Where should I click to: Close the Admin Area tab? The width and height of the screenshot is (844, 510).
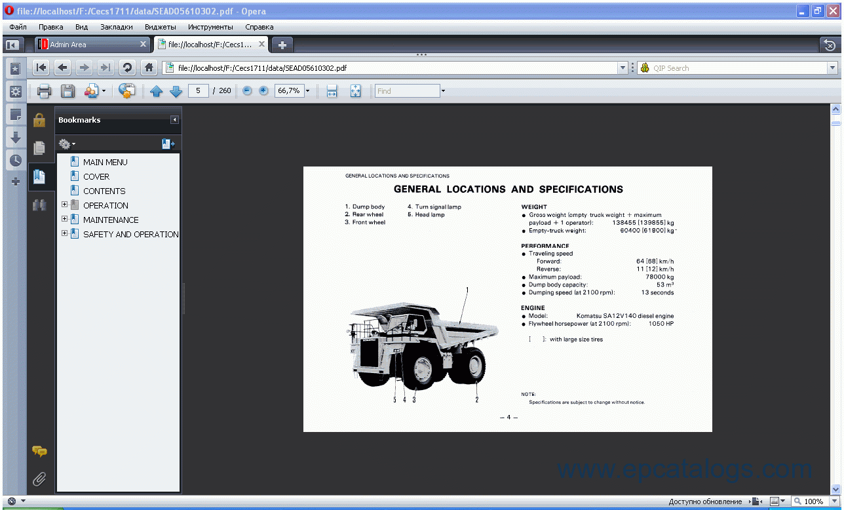pyautogui.click(x=144, y=44)
